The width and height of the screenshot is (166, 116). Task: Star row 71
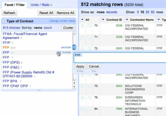tap(82, 37)
